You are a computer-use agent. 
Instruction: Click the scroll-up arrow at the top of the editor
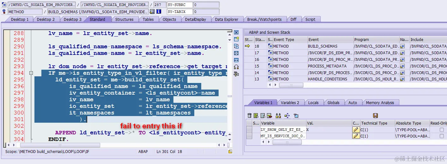(x=230, y=35)
